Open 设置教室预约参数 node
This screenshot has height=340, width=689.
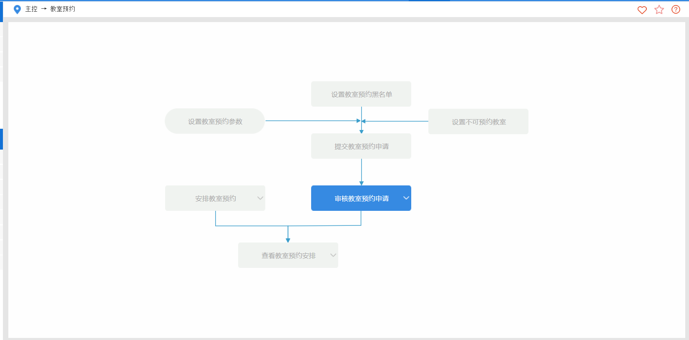[x=215, y=121]
